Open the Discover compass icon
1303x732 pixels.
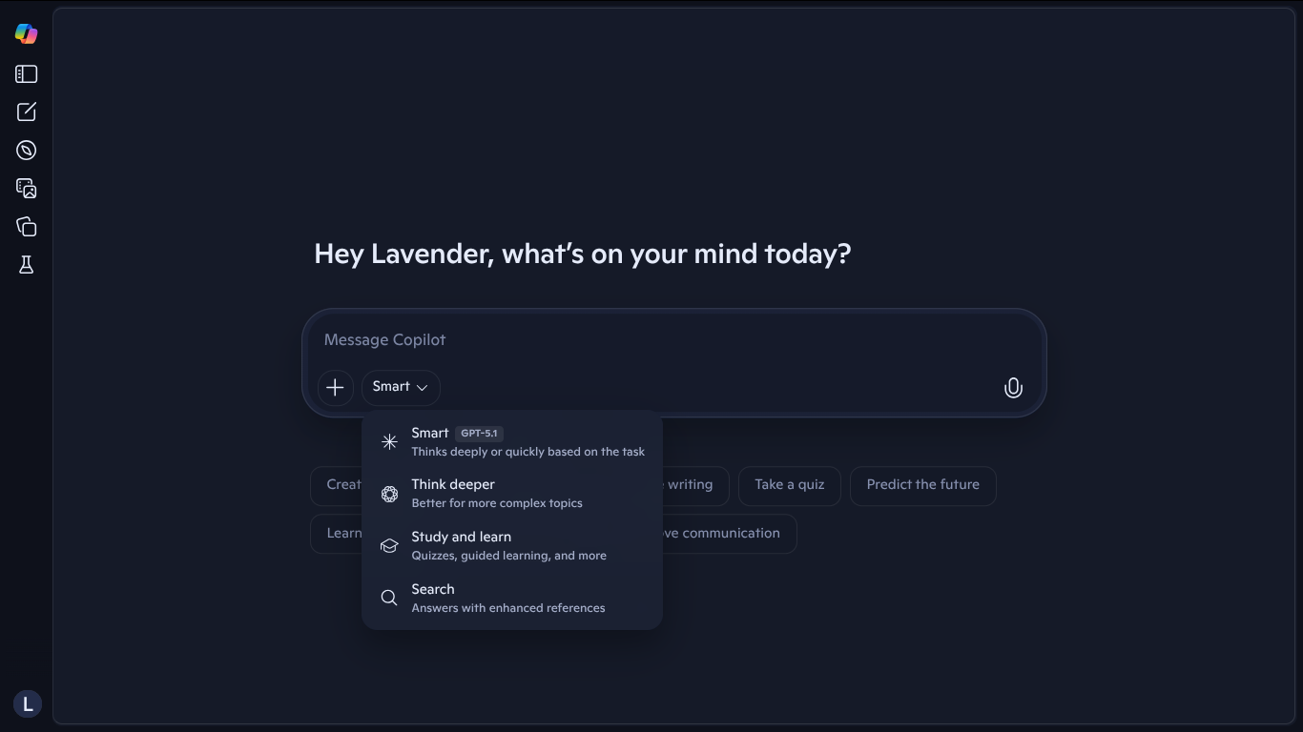pyautogui.click(x=27, y=151)
